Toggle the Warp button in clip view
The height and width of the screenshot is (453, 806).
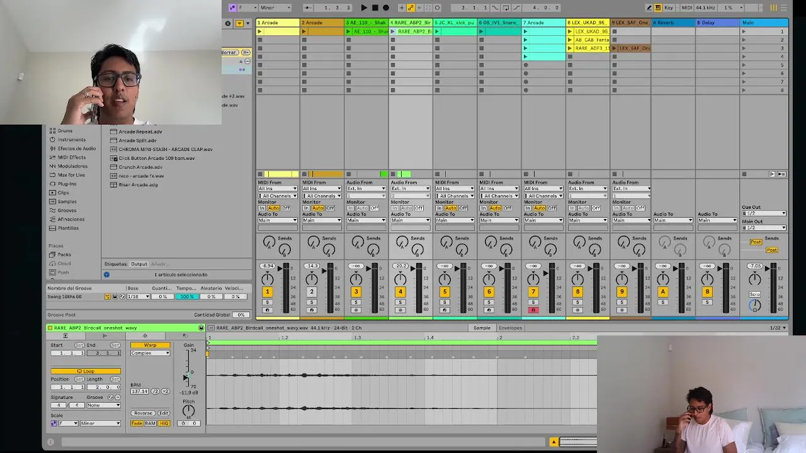[150, 345]
